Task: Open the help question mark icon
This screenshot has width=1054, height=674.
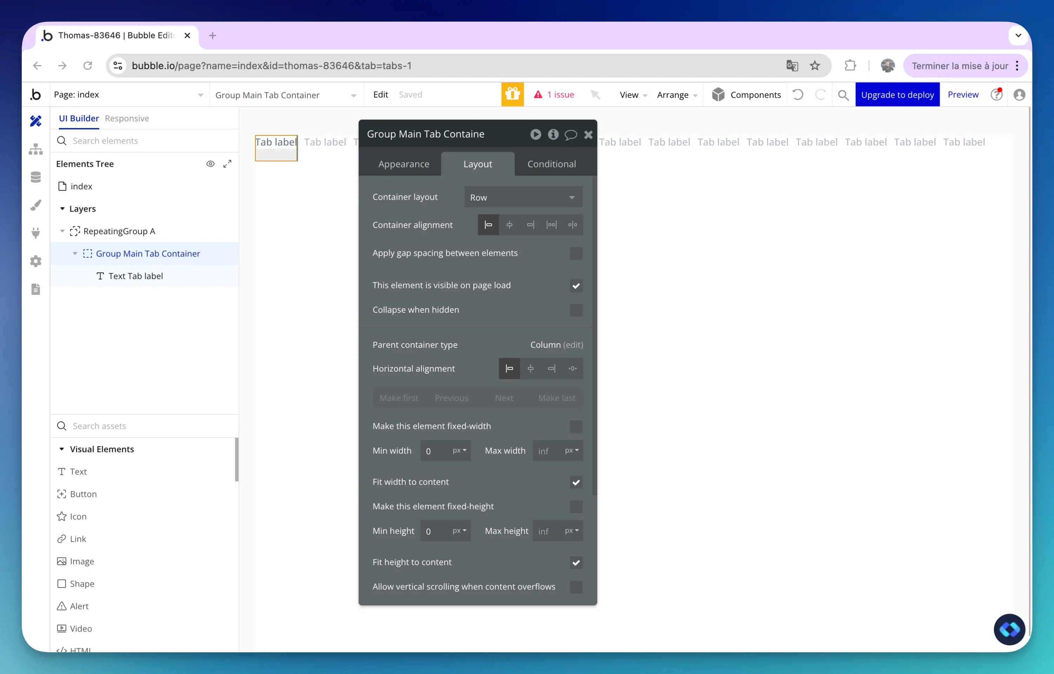Action: [x=996, y=95]
